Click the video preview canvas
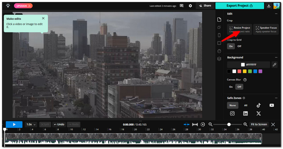Viewport: 283px width, 149px height. [x=108, y=65]
